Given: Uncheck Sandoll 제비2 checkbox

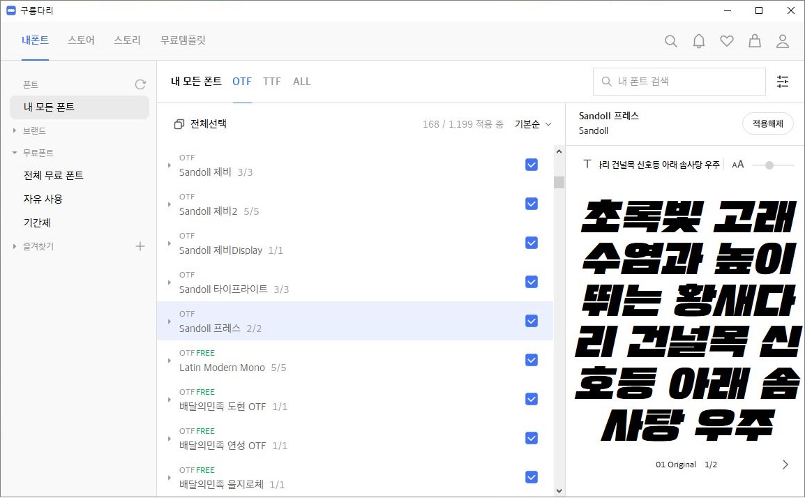Looking at the screenshot, I should click(x=532, y=204).
